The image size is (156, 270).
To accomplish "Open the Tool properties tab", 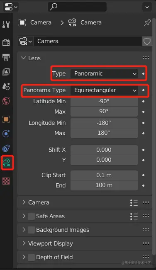I will click(6, 24).
